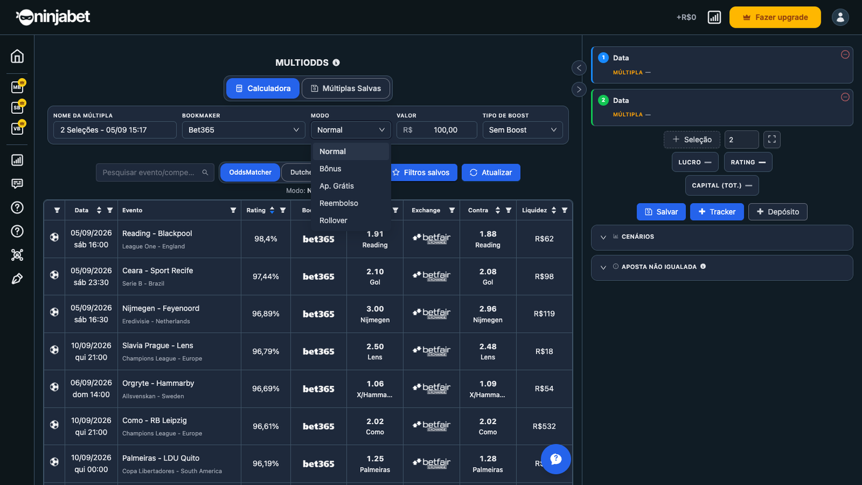The image size is (862, 485).
Task: Open the Bookmaker dropdown showing Bet365
Action: (x=243, y=130)
